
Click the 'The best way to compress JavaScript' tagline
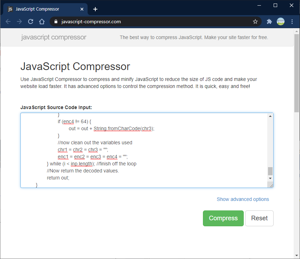tap(194, 37)
